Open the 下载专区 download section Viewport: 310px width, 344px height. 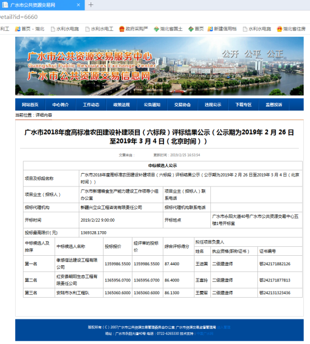point(243,104)
